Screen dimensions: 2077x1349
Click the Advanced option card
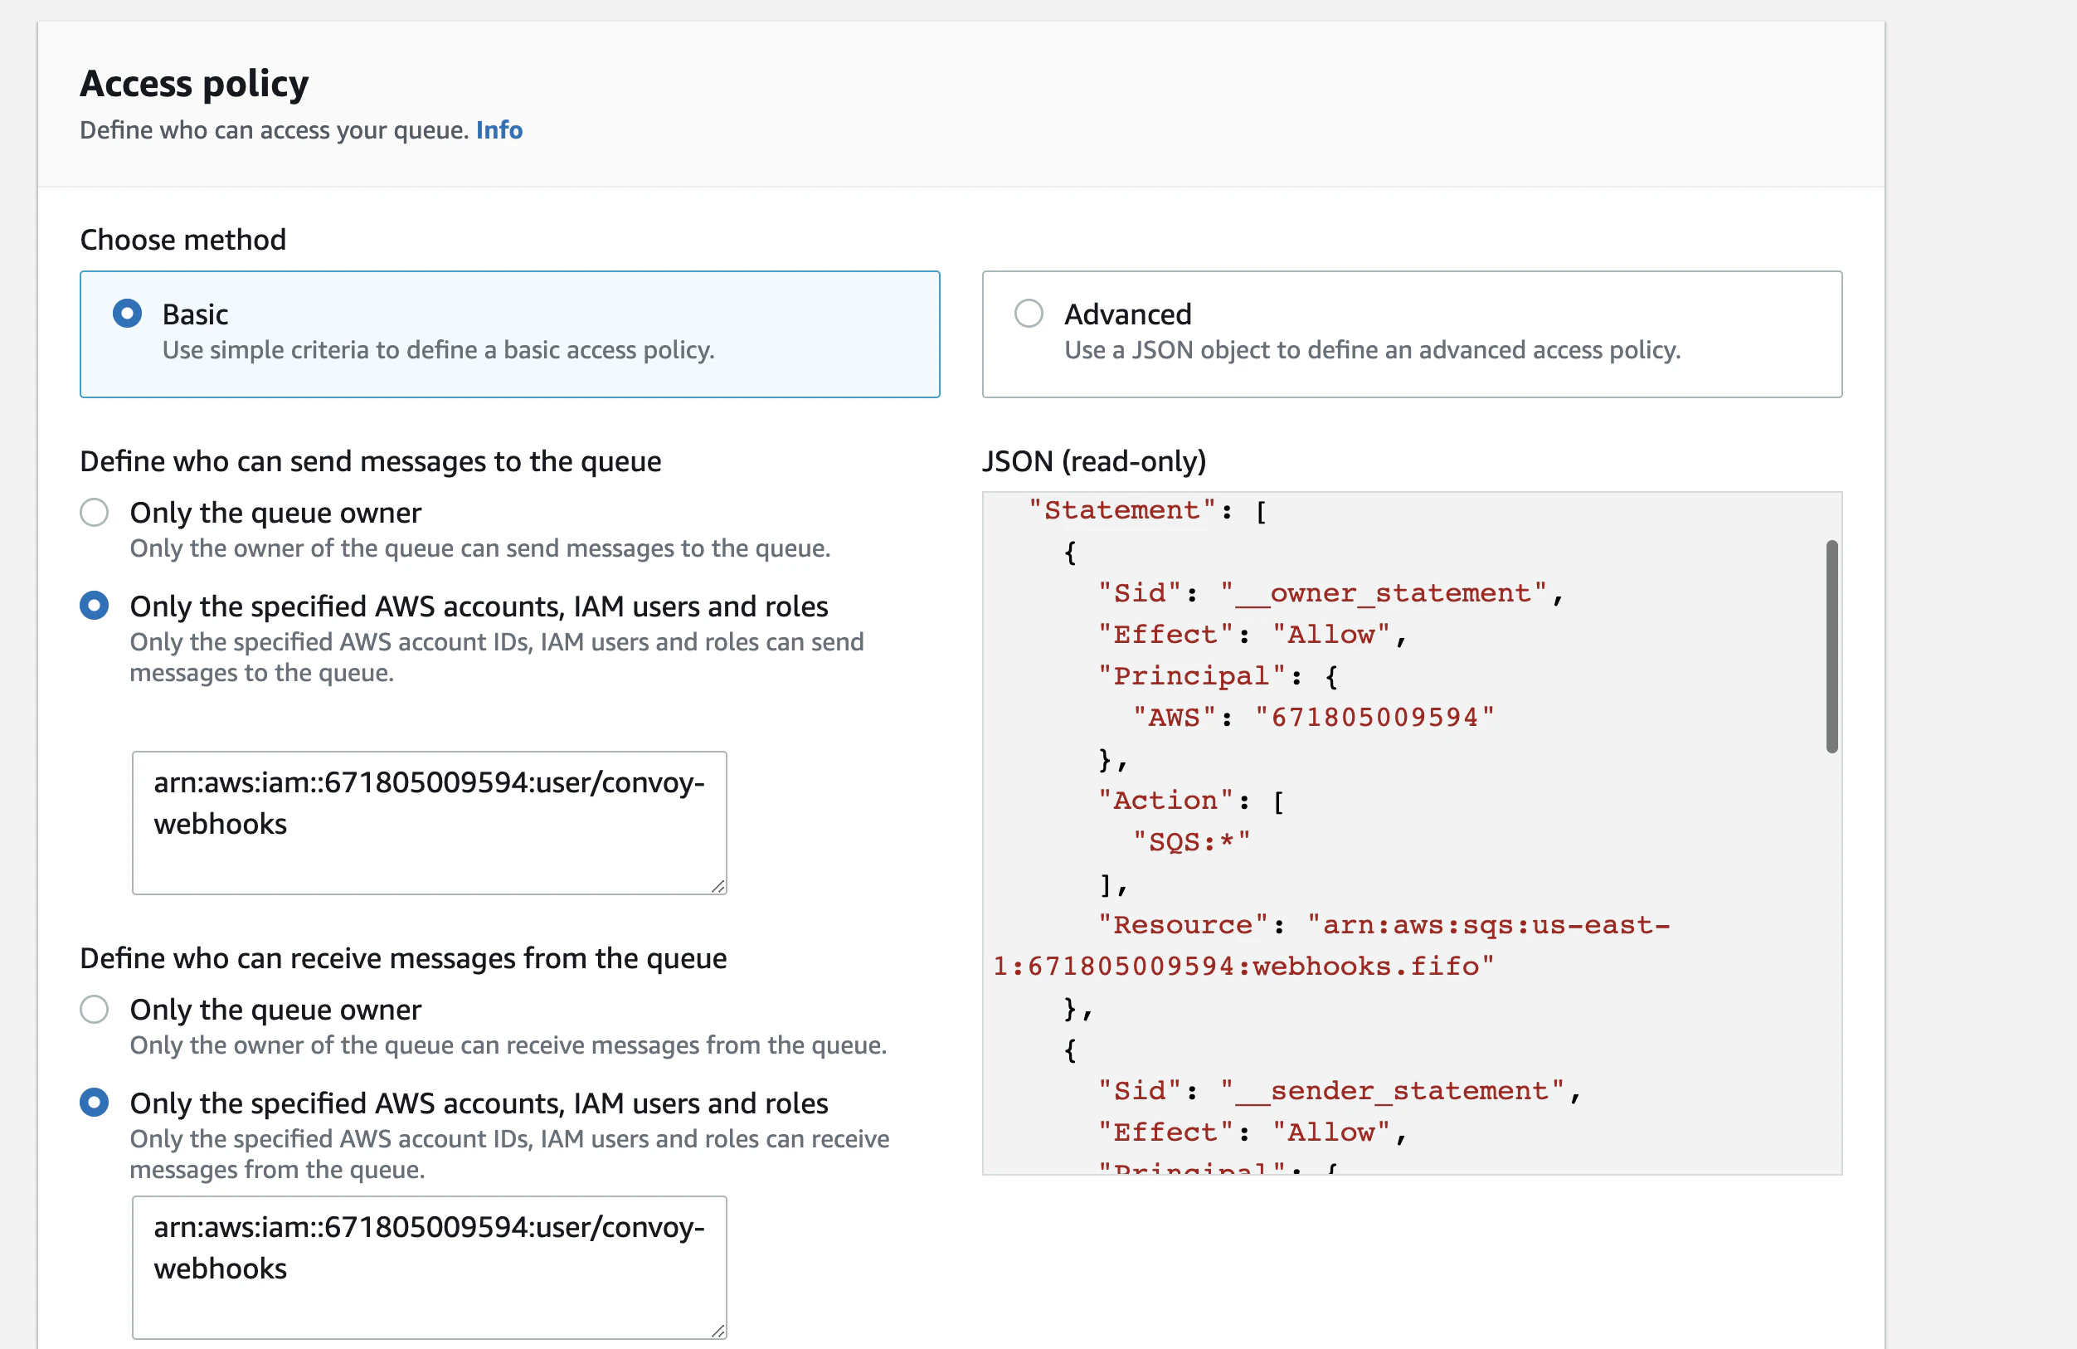pos(1411,334)
